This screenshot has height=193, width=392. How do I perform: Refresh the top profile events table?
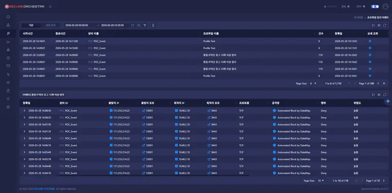tap(385, 25)
